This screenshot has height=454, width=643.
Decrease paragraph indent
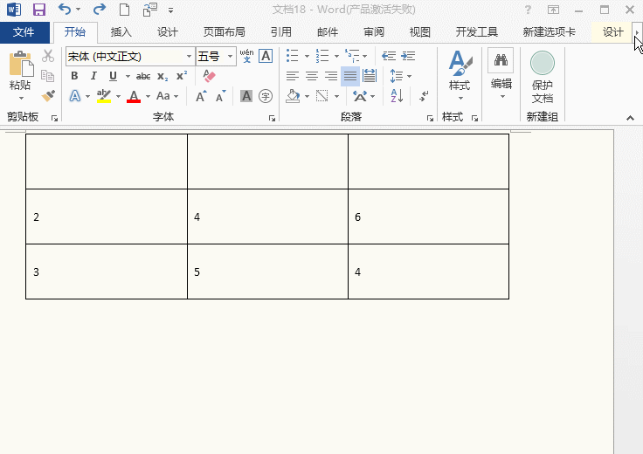pyautogui.click(x=389, y=56)
